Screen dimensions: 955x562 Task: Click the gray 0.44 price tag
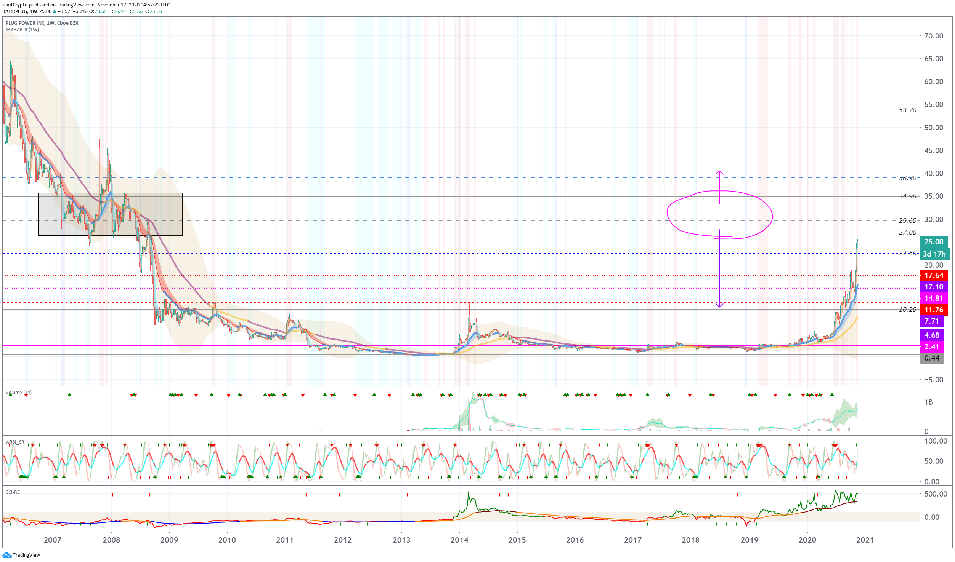tap(932, 358)
